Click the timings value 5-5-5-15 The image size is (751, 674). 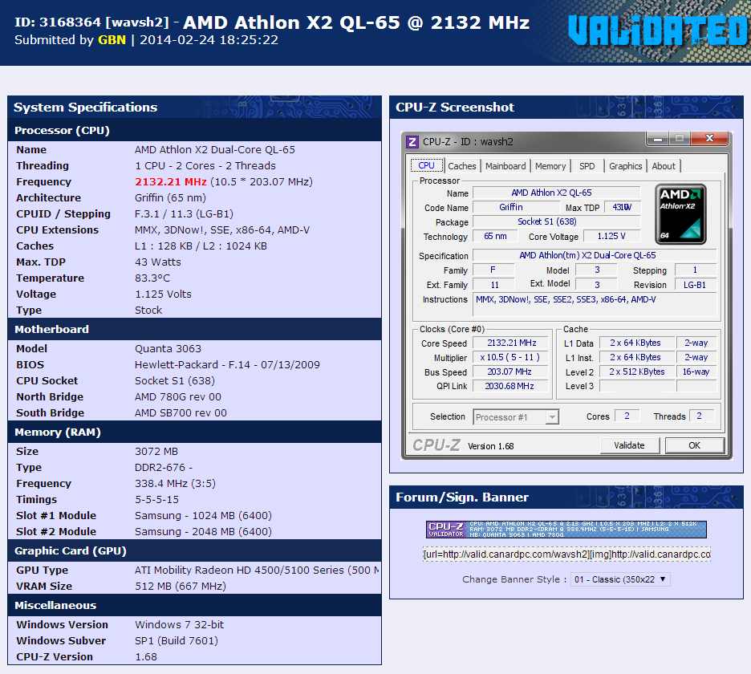pos(156,500)
